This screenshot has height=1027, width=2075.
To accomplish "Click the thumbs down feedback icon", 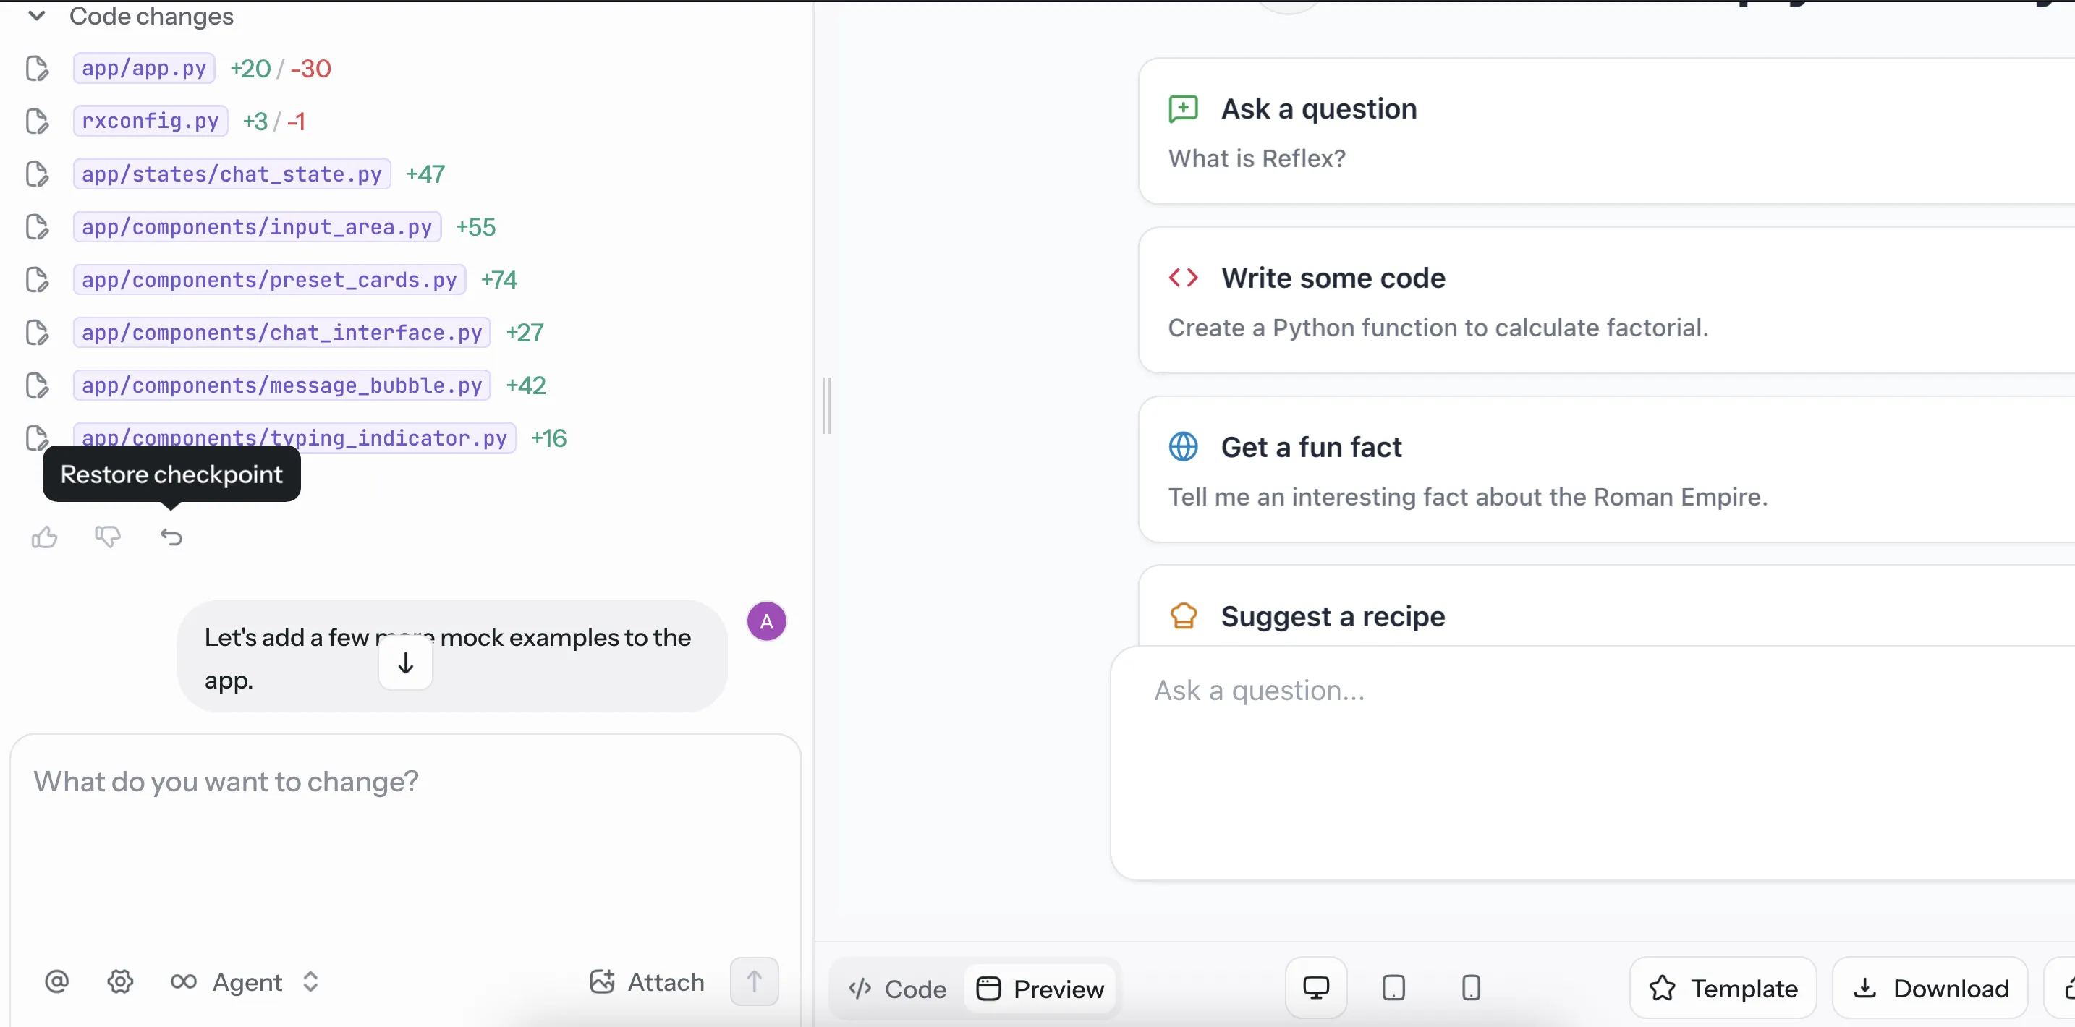I will [x=107, y=537].
